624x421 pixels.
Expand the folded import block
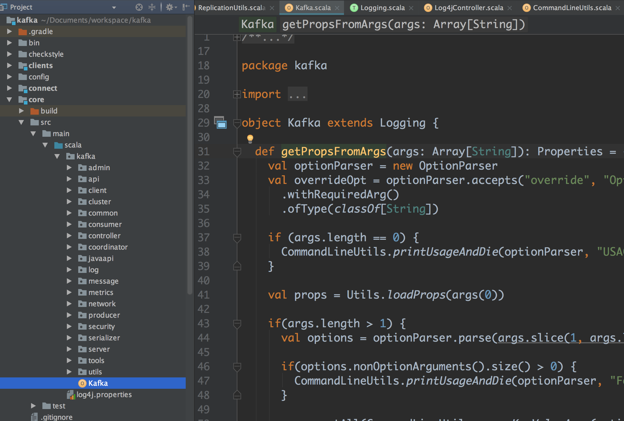pos(237,94)
